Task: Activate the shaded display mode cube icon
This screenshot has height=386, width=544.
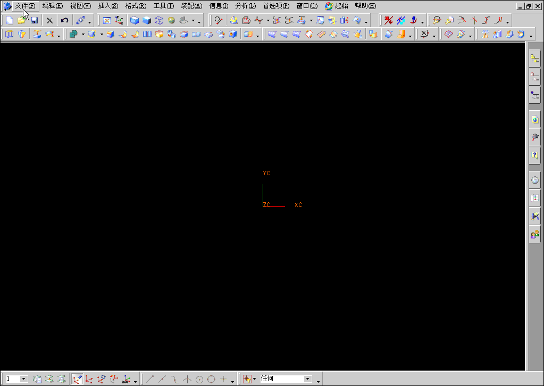Action: tap(134, 20)
